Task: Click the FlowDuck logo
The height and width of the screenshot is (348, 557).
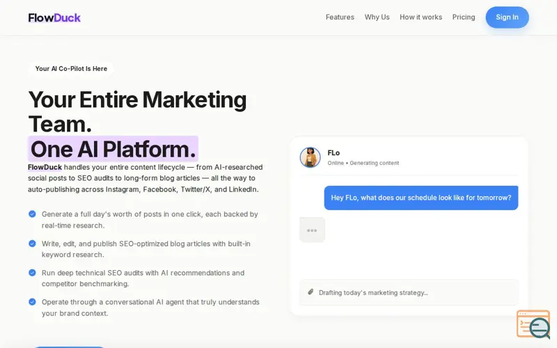Action: [x=54, y=17]
